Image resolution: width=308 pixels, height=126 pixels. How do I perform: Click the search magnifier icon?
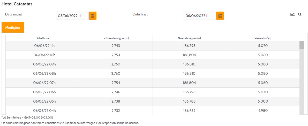300,14
